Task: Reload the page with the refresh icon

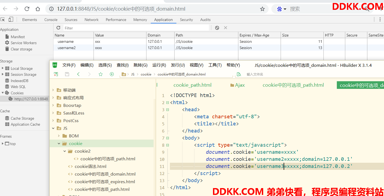Action: pyautogui.click(x=27, y=9)
